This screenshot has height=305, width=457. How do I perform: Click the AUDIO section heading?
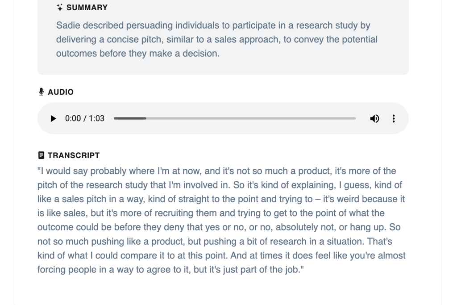point(60,92)
